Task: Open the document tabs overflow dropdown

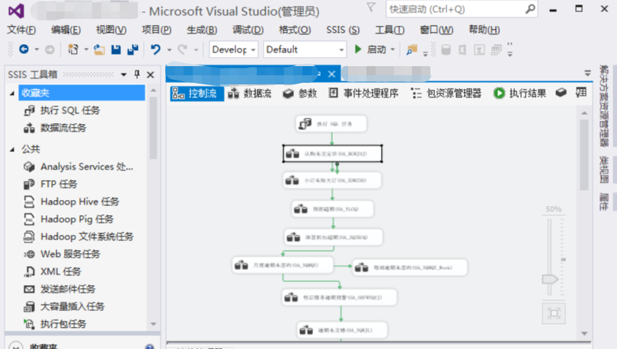Action: (587, 73)
